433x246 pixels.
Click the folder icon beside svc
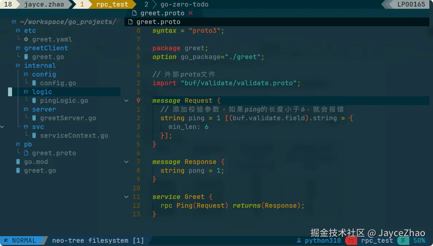[26, 127]
